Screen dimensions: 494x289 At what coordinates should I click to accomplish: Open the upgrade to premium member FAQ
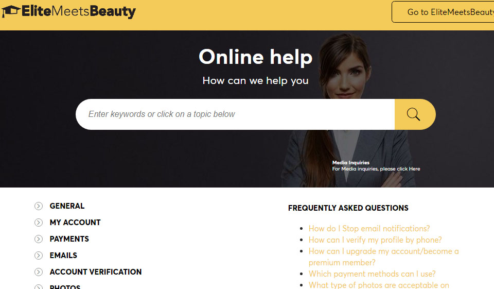click(x=383, y=251)
